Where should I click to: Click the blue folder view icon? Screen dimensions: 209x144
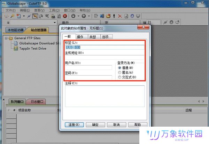pos(102,16)
